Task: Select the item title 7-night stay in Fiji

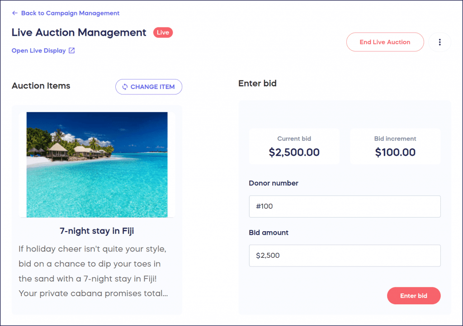Action: point(96,231)
